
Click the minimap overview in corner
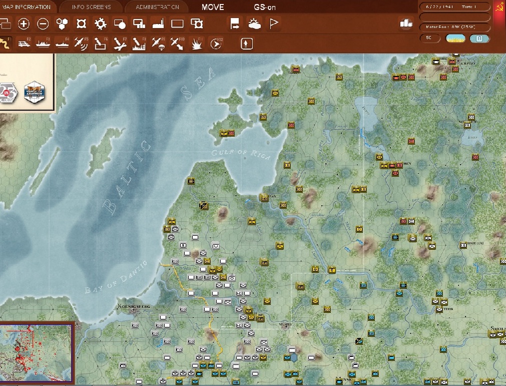point(36,353)
